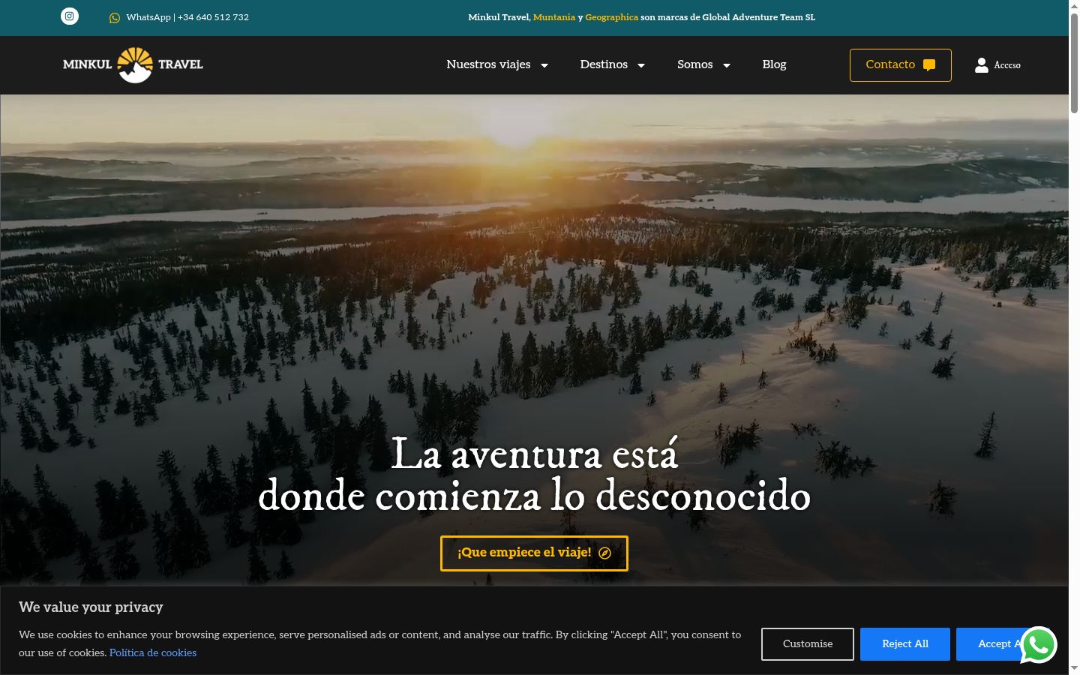Click the WhatsApp +34 640 512 732 number
The width and height of the screenshot is (1080, 675).
187,17
